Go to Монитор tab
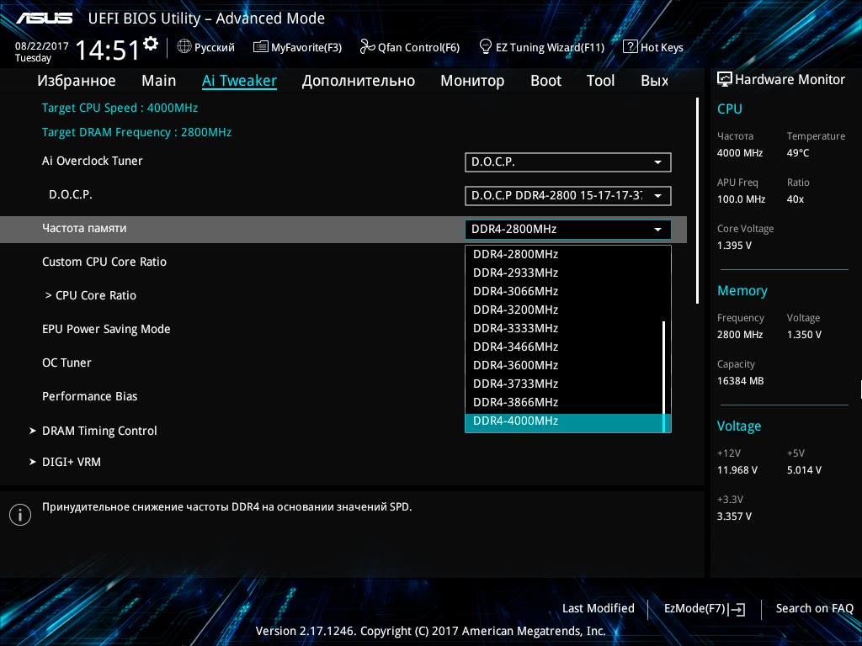Image resolution: width=862 pixels, height=646 pixels. coord(472,81)
